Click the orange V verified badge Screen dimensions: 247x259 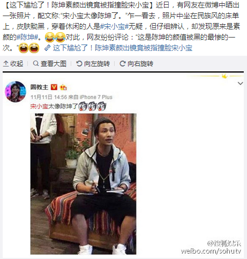pyautogui.click(x=54, y=87)
